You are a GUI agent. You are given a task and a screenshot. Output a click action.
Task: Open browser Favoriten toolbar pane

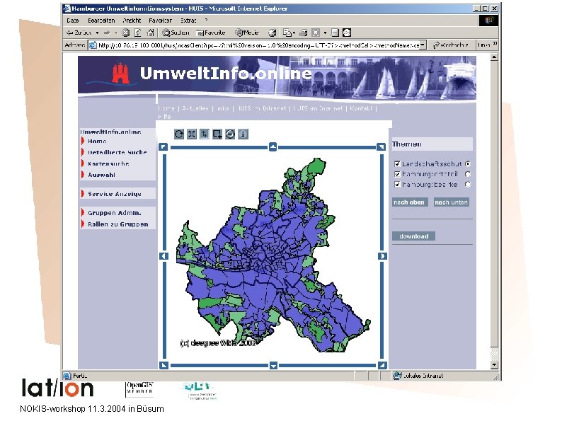(211, 33)
